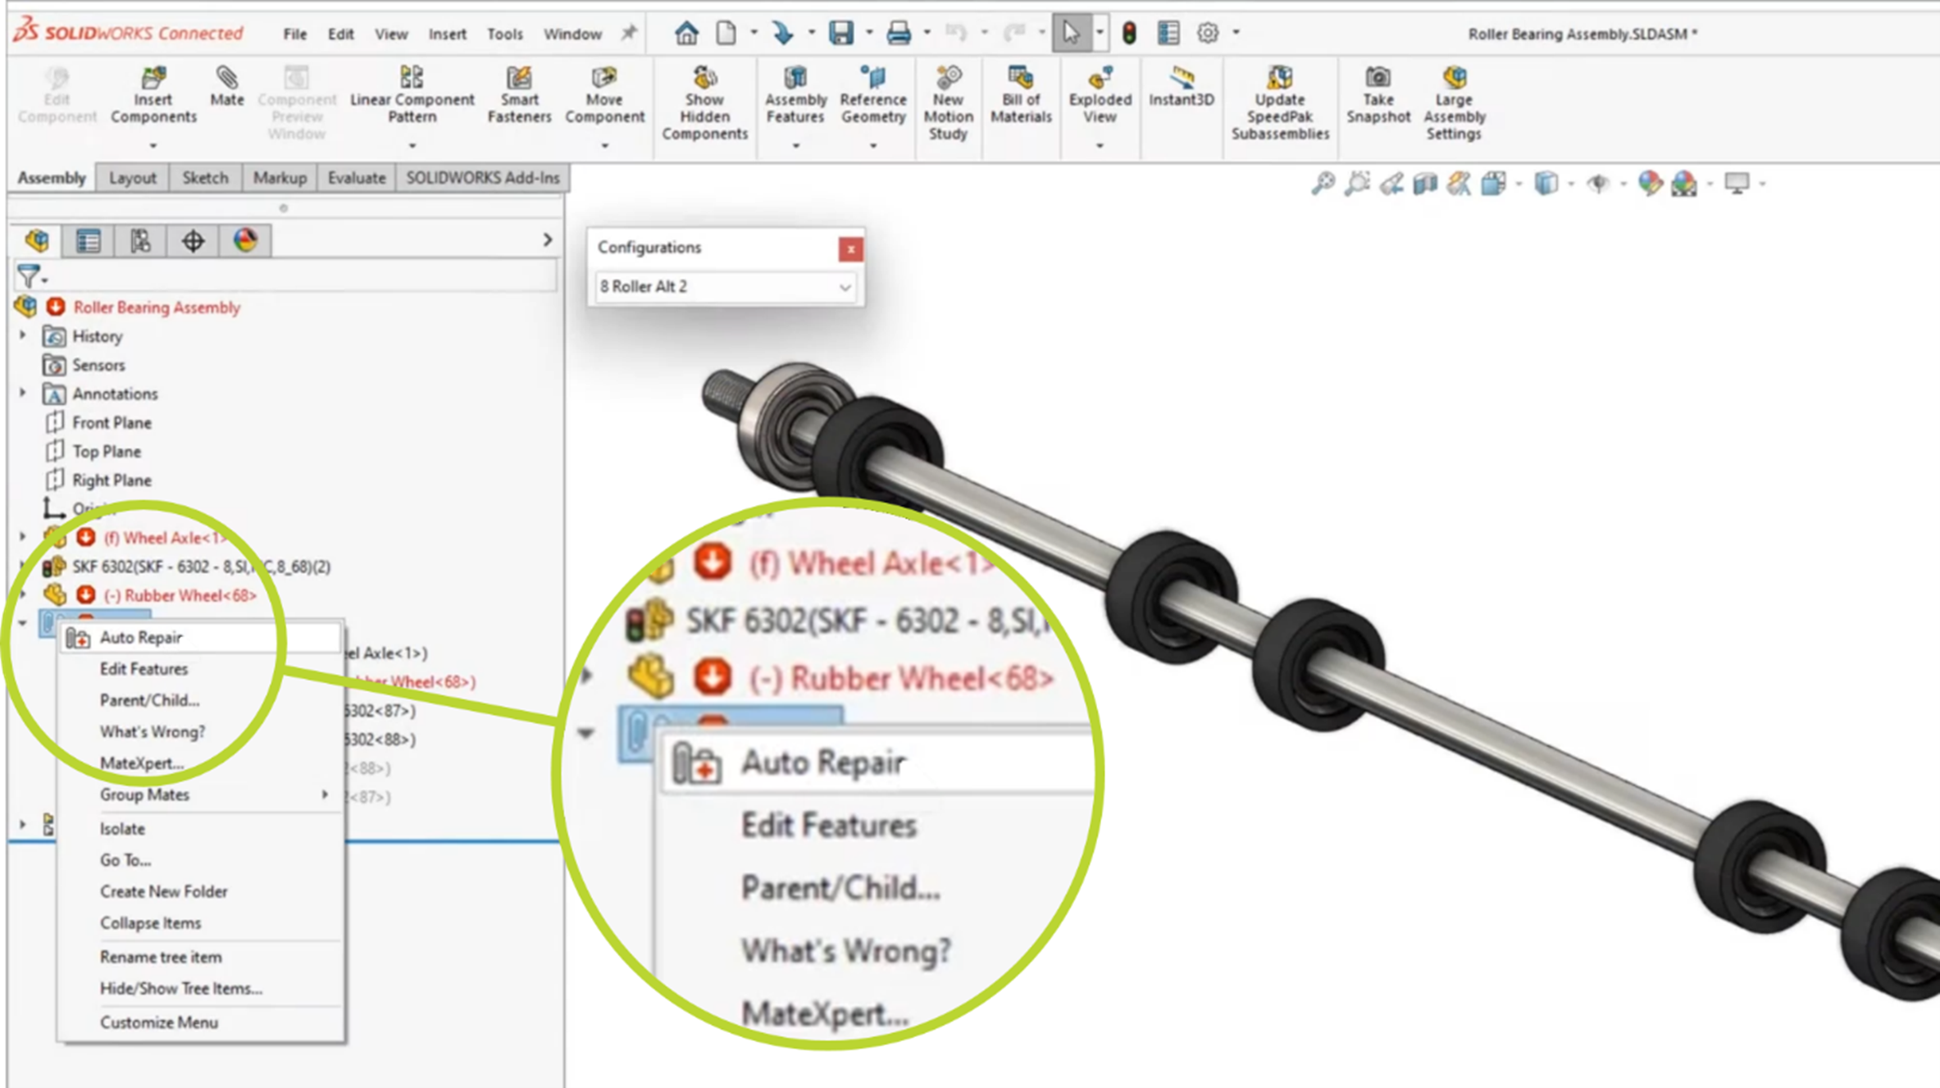Expand the Annotations tree node

(23, 394)
